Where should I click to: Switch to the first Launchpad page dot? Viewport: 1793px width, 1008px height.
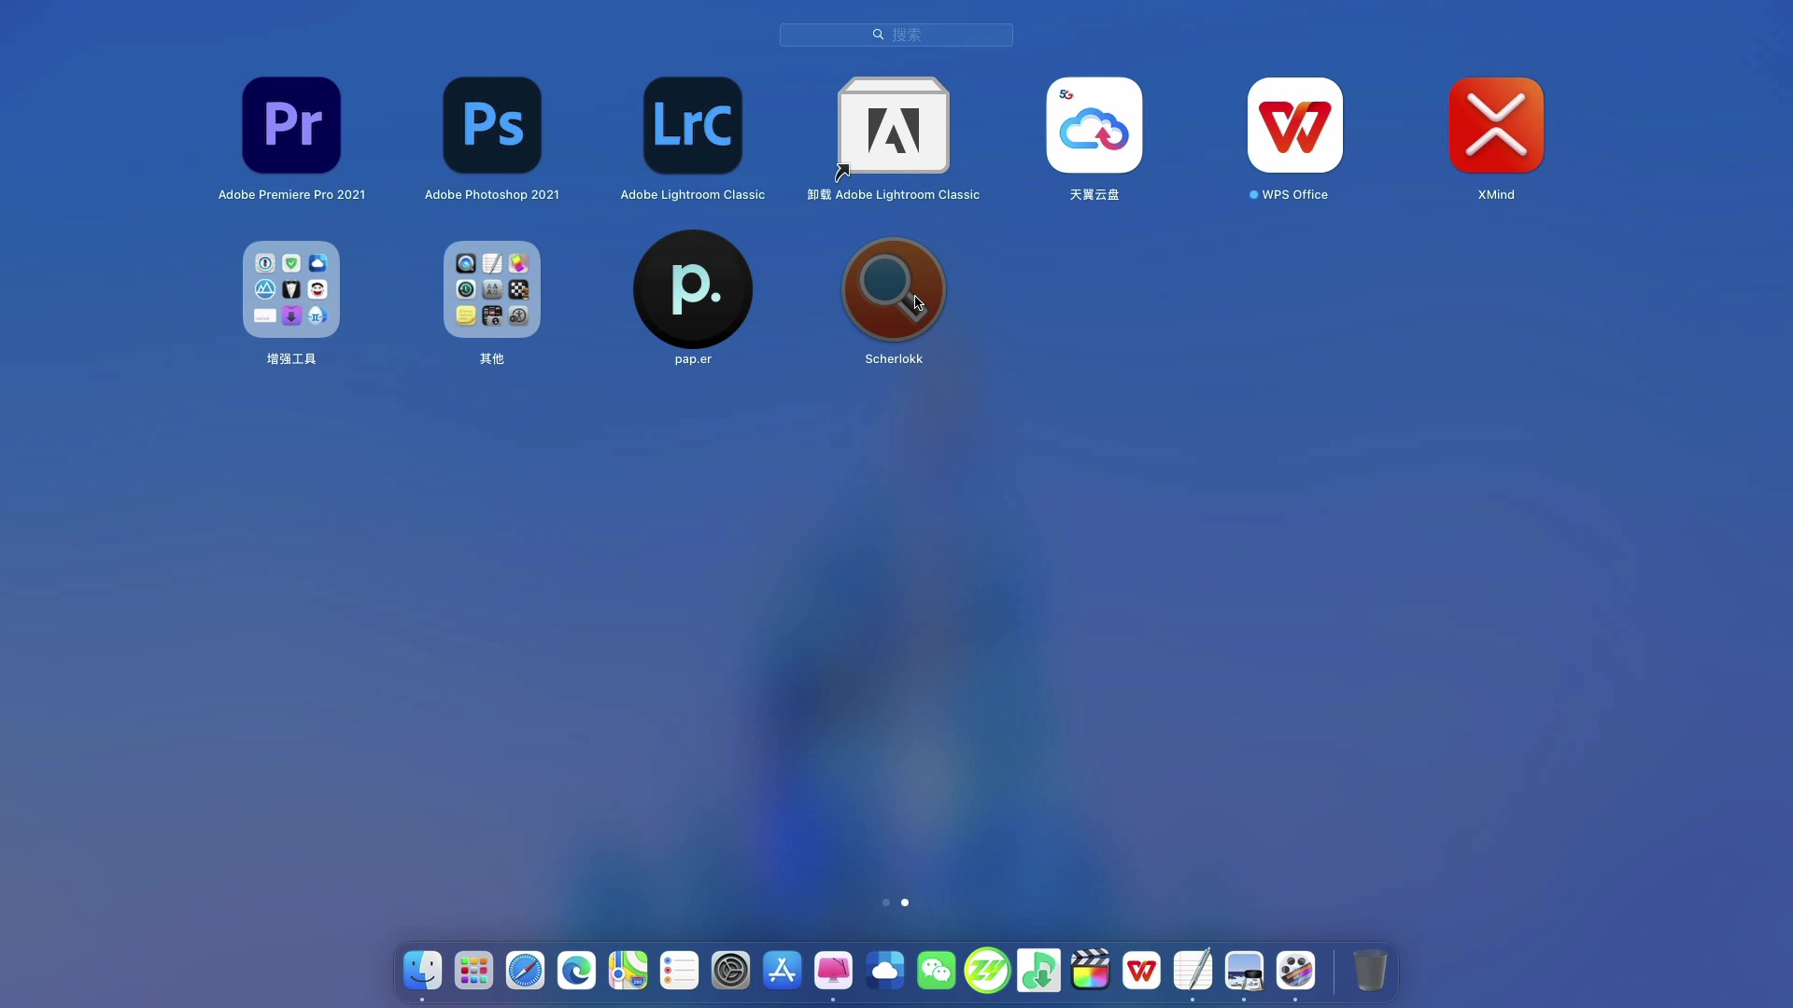pyautogui.click(x=886, y=903)
